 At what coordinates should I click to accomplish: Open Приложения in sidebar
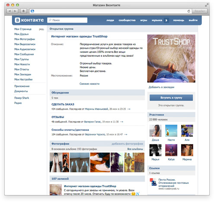tap(22, 86)
